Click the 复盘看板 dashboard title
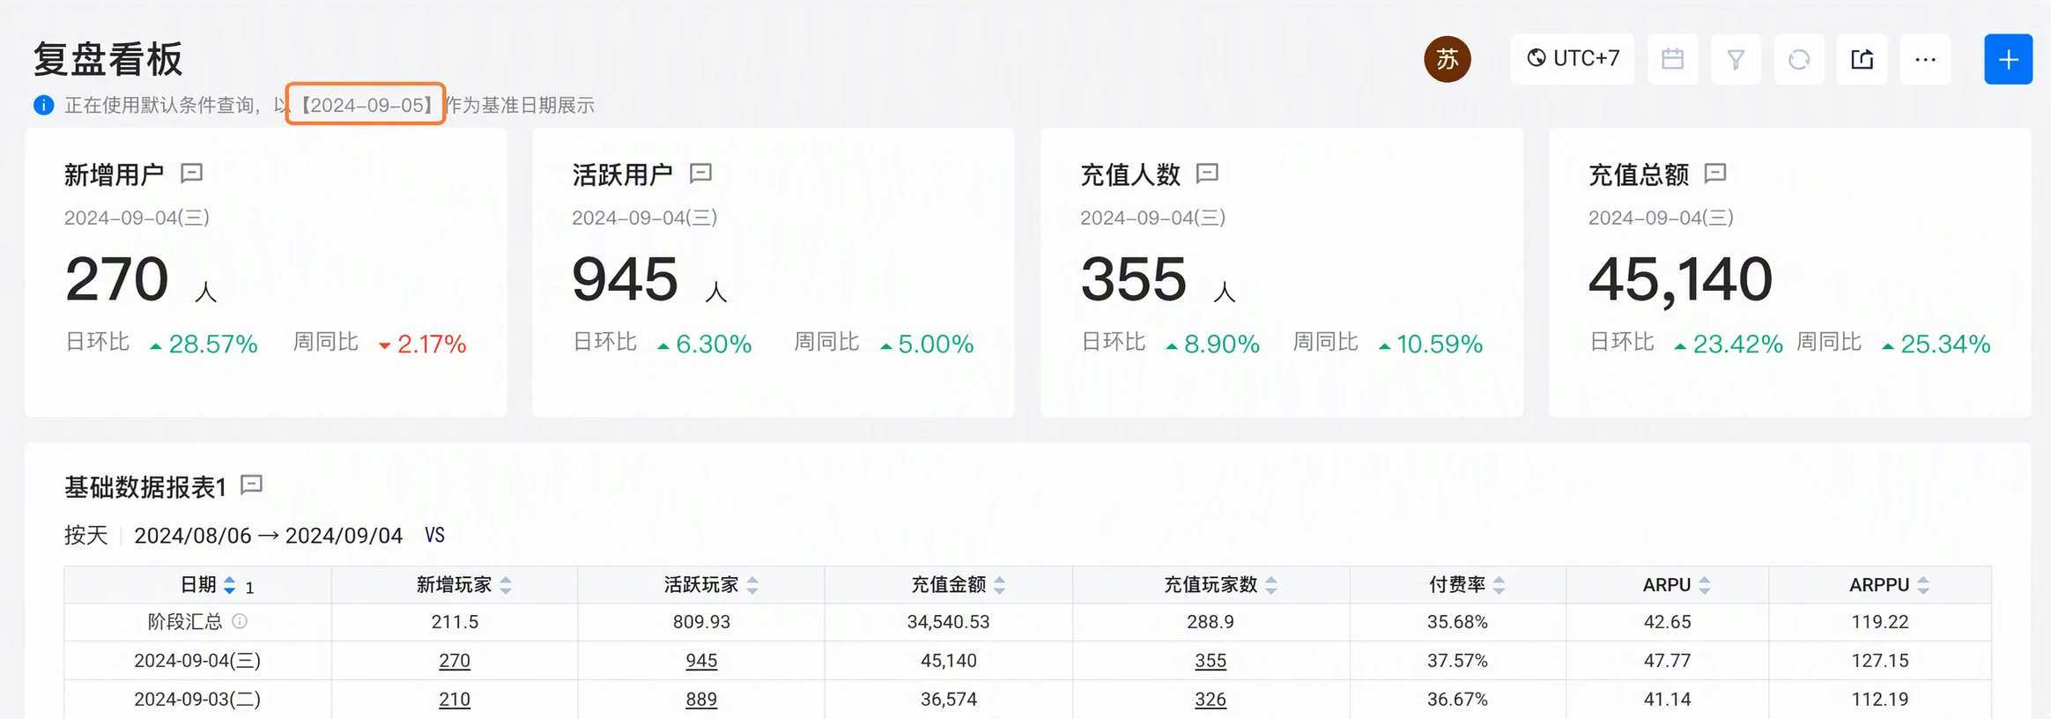Screen dimensions: 2051x719 107,59
